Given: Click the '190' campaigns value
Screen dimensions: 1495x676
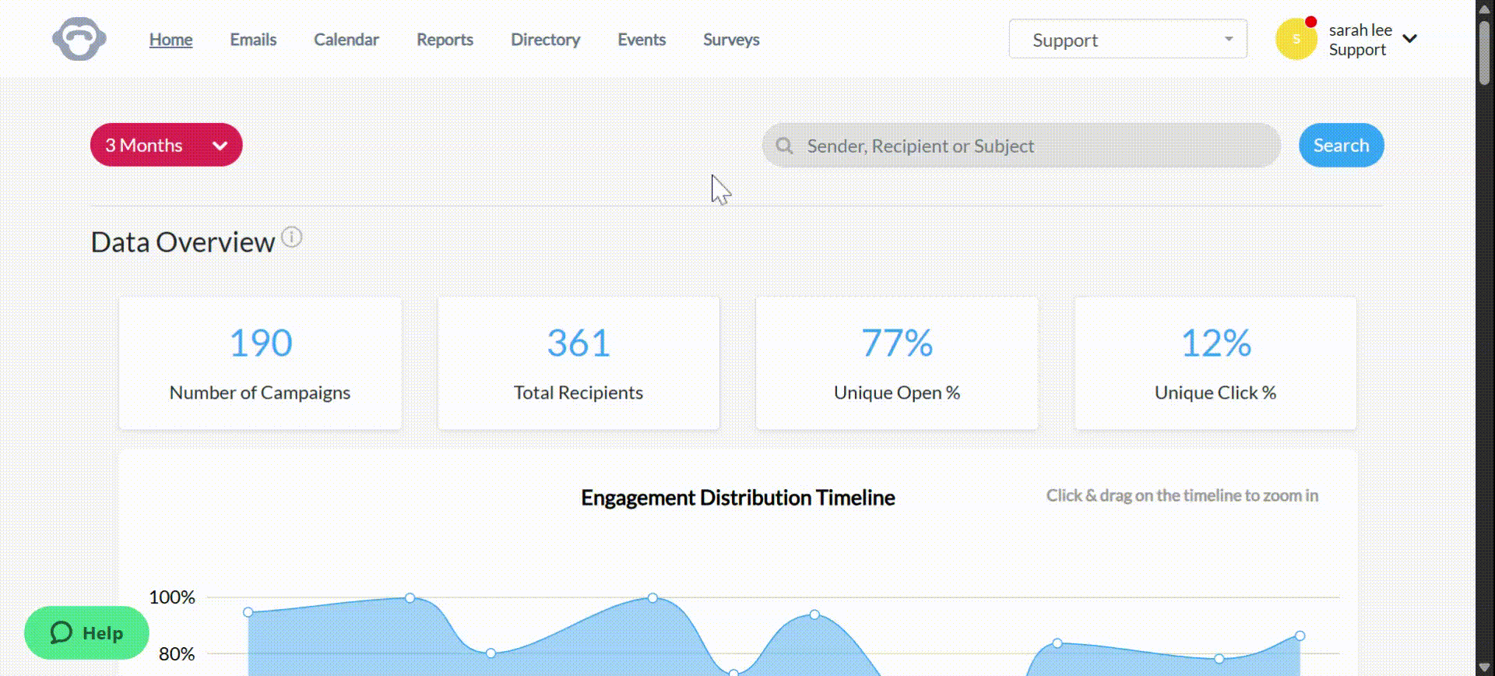Looking at the screenshot, I should 260,343.
